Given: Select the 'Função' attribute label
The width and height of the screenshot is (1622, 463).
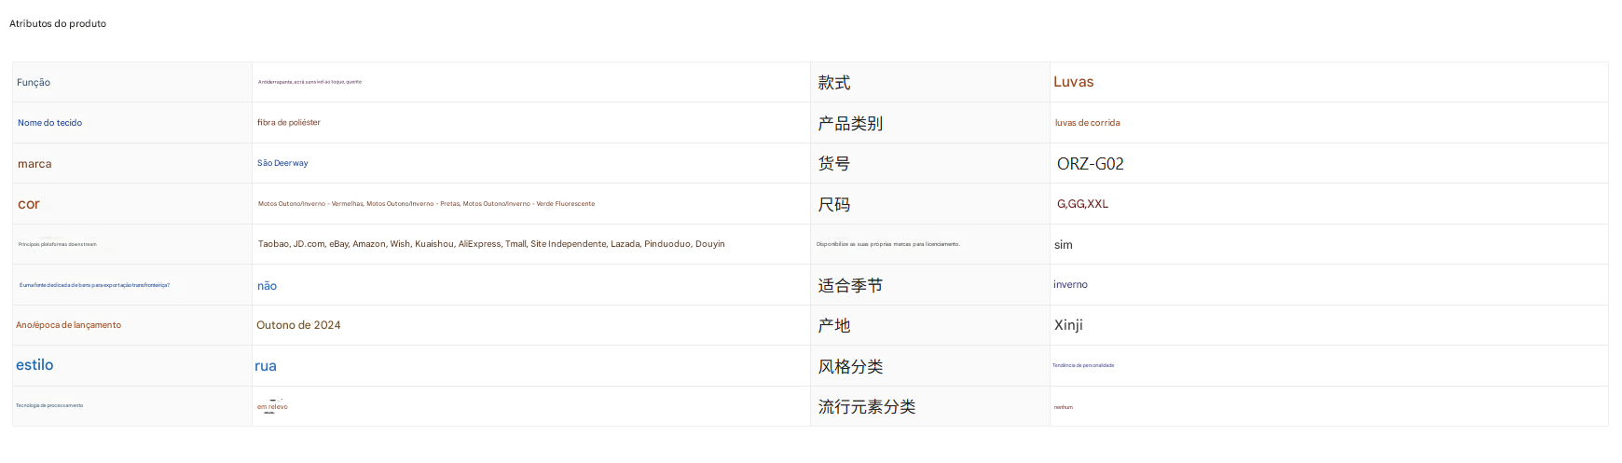Looking at the screenshot, I should pos(34,83).
